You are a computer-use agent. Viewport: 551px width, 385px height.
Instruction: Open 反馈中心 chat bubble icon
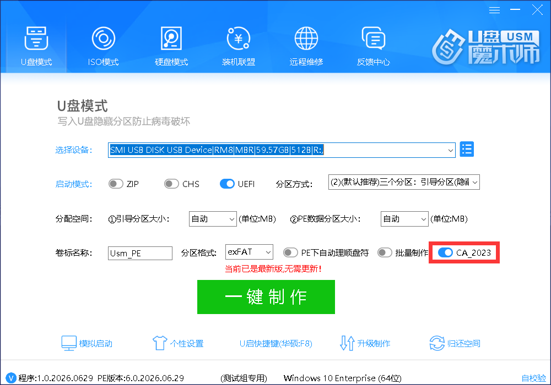point(374,38)
